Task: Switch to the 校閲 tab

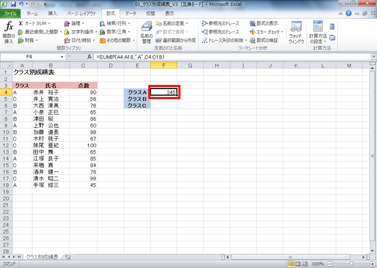Action: tap(150, 14)
